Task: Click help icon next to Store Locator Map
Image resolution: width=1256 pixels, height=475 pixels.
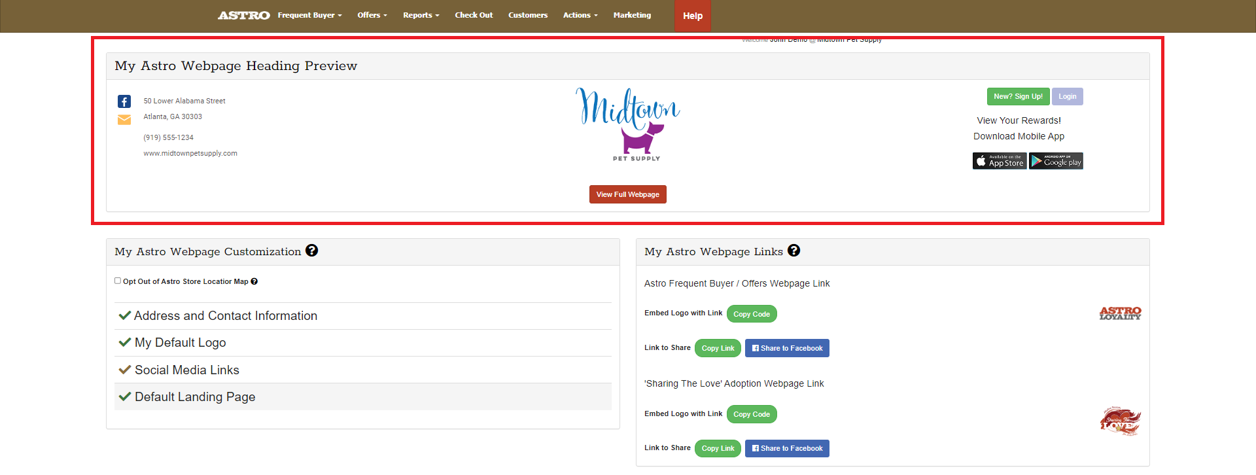Action: tap(254, 281)
